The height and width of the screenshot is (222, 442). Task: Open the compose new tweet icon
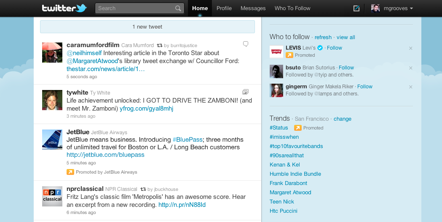pos(356,8)
